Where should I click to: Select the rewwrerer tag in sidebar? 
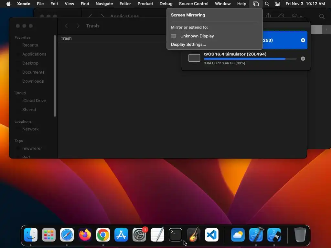click(32, 149)
